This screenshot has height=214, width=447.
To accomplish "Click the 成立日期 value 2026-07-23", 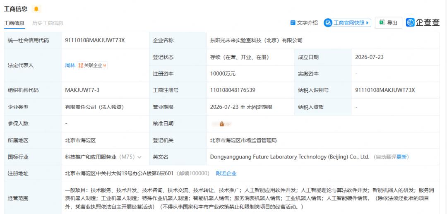I will [369, 57].
